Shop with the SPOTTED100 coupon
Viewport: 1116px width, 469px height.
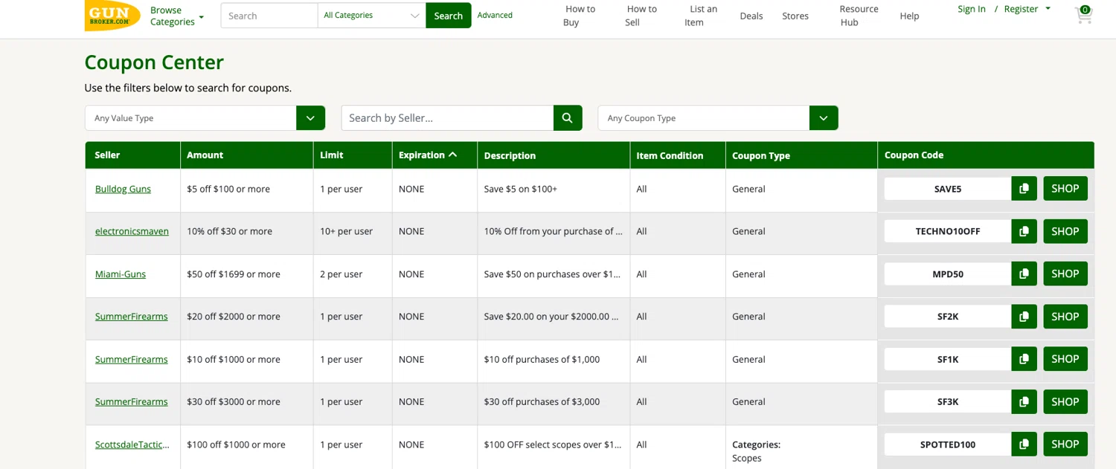[x=1065, y=444]
